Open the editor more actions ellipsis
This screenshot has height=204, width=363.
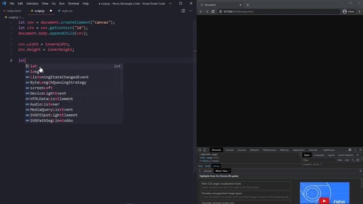(x=191, y=11)
